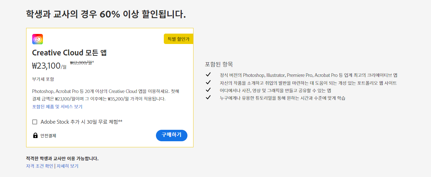Click the Photoshop, Acrobat Pro 등 20개 description
Image resolution: width=431 pixels, height=177 pixels.
point(106,95)
